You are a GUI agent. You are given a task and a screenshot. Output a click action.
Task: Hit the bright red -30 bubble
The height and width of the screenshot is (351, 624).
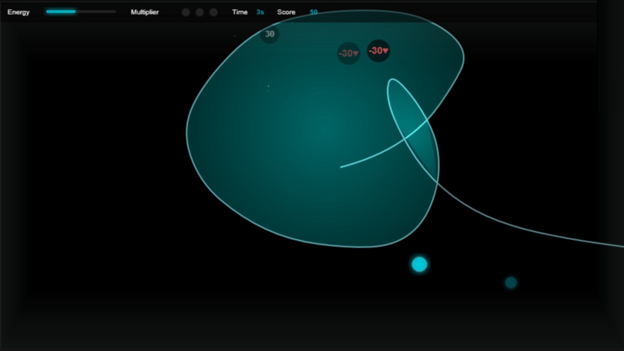(378, 51)
